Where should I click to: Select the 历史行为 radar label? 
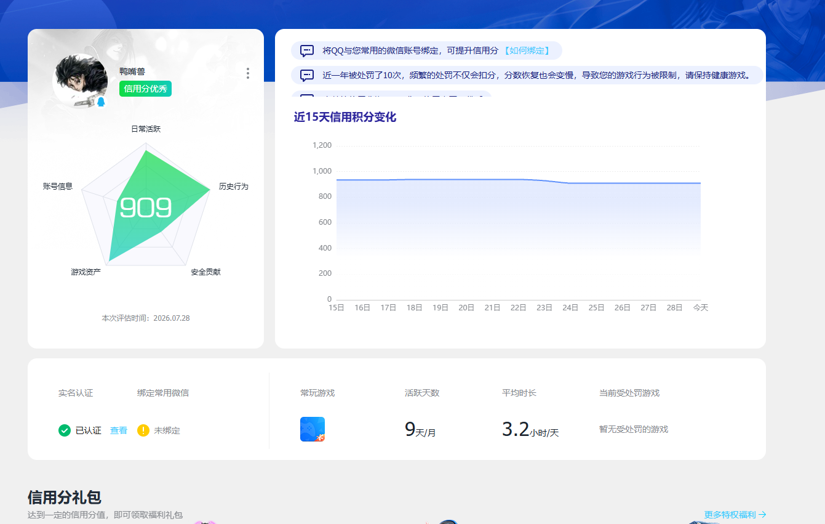click(234, 186)
